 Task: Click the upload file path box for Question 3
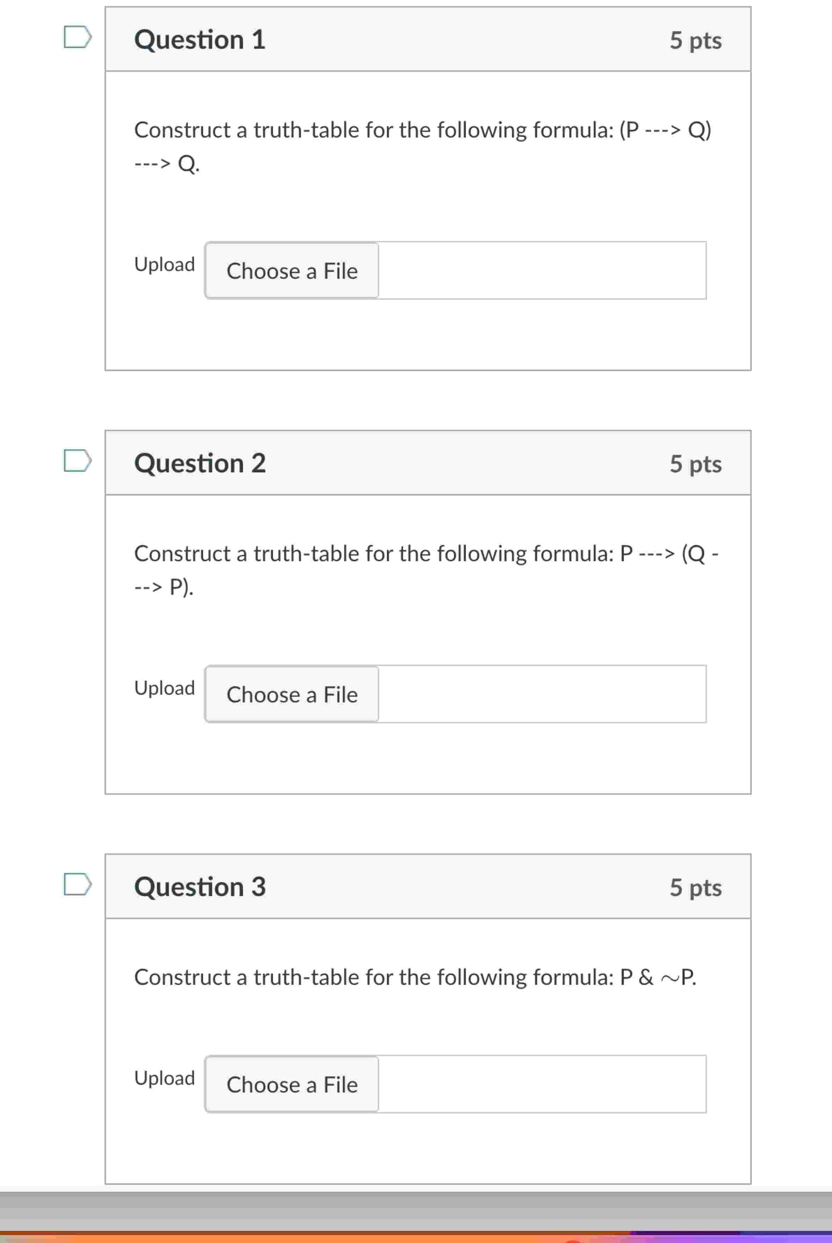click(541, 1085)
